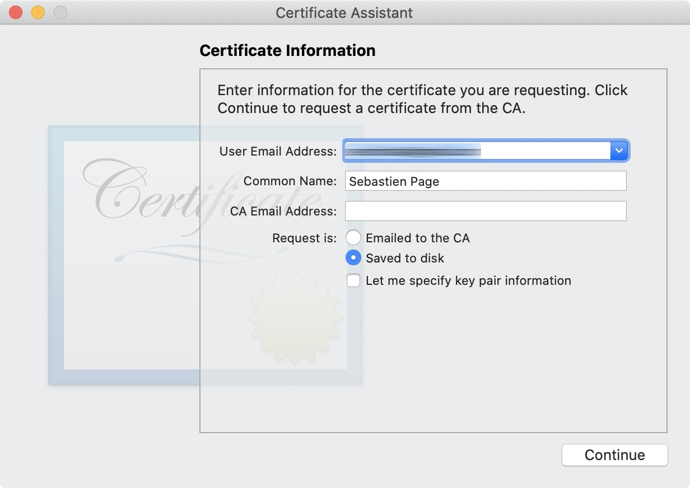Expand the User Email Address dropdown arrow

coord(618,151)
